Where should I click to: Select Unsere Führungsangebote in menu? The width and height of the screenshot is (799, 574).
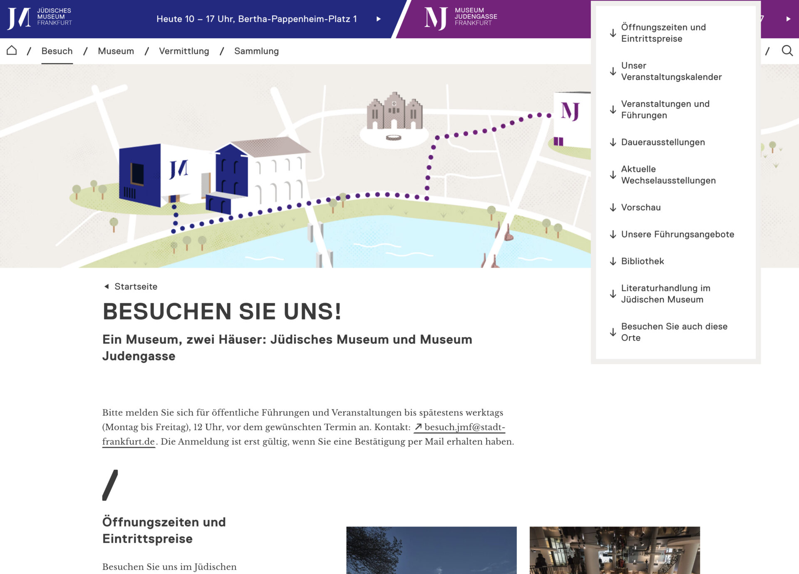pos(677,235)
